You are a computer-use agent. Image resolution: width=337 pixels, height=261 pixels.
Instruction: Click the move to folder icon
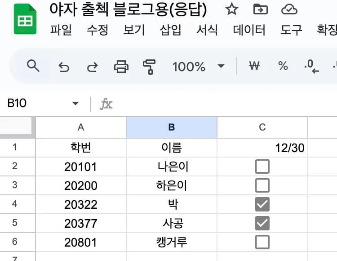(x=259, y=9)
